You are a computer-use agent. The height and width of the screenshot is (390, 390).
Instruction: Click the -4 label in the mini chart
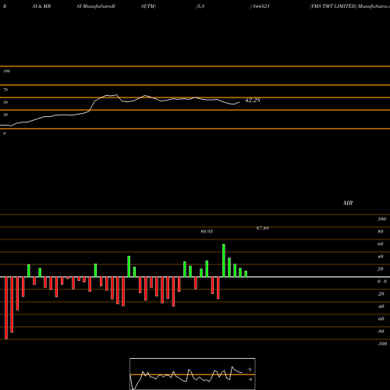click(x=250, y=379)
